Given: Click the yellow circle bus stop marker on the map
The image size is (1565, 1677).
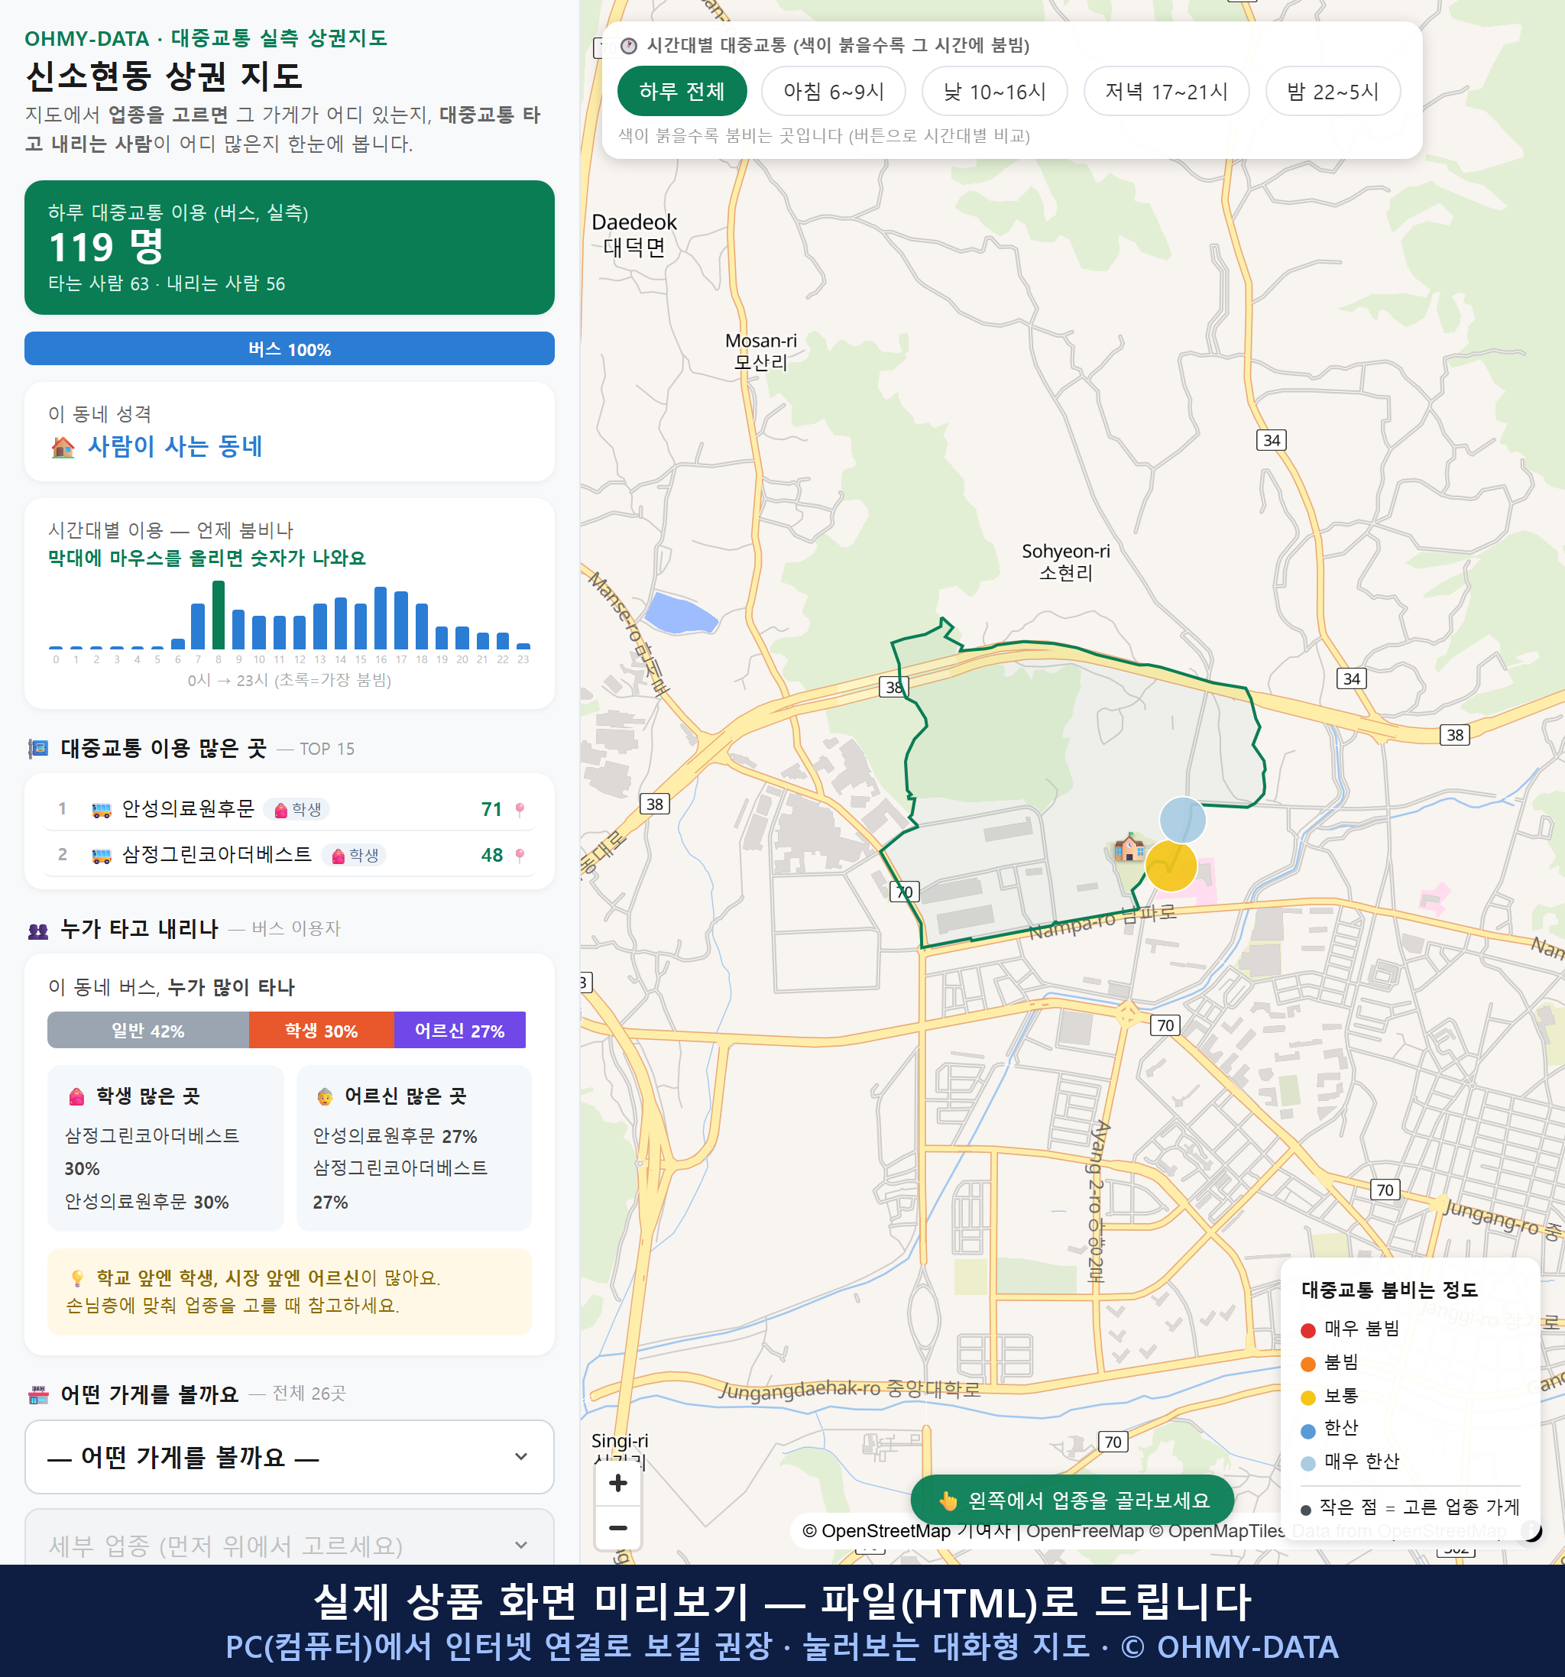Looking at the screenshot, I should pyautogui.click(x=1171, y=866).
